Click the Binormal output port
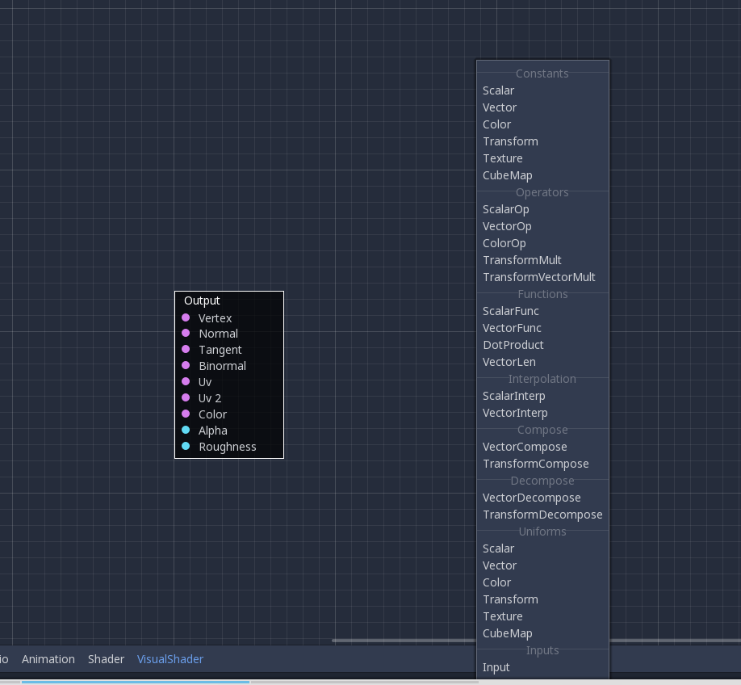 pos(186,366)
